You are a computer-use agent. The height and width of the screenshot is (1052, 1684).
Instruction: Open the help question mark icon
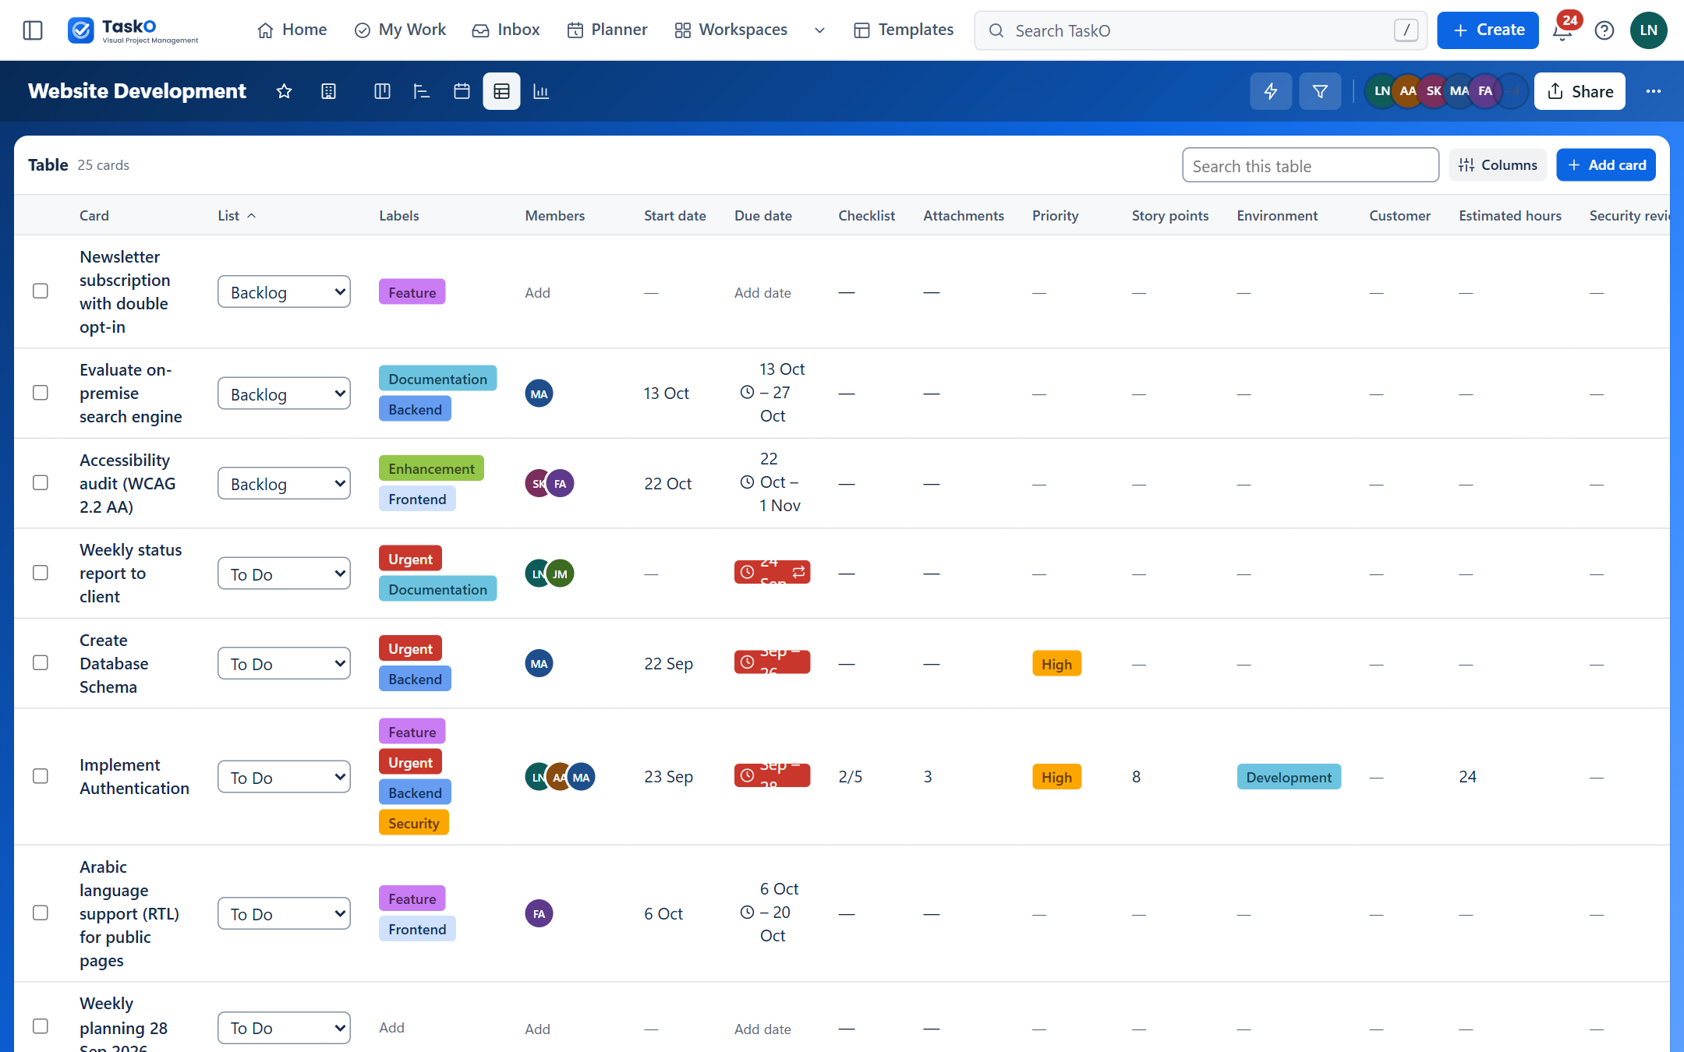pos(1604,30)
